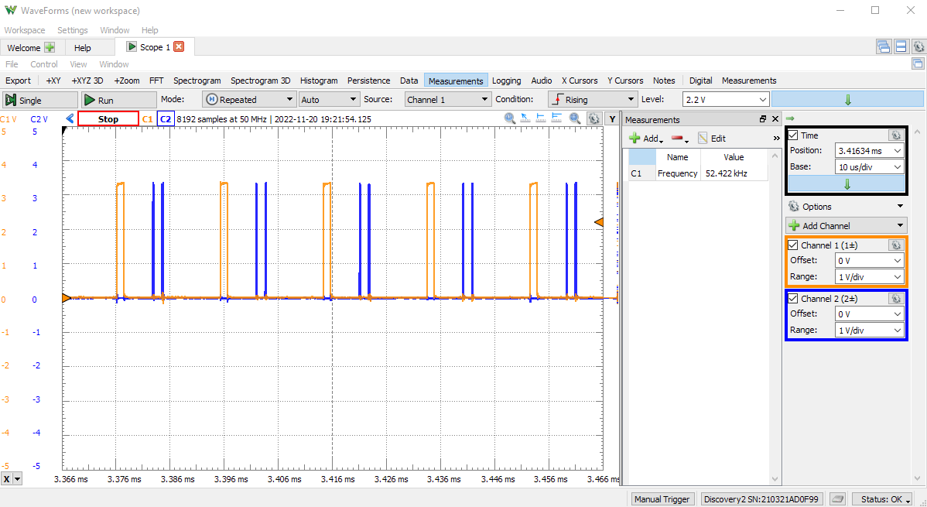Open Channel 2 Offset dropdown

click(x=869, y=314)
